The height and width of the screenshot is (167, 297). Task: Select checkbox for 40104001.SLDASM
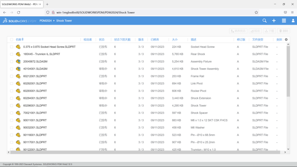(x=12, y=69)
